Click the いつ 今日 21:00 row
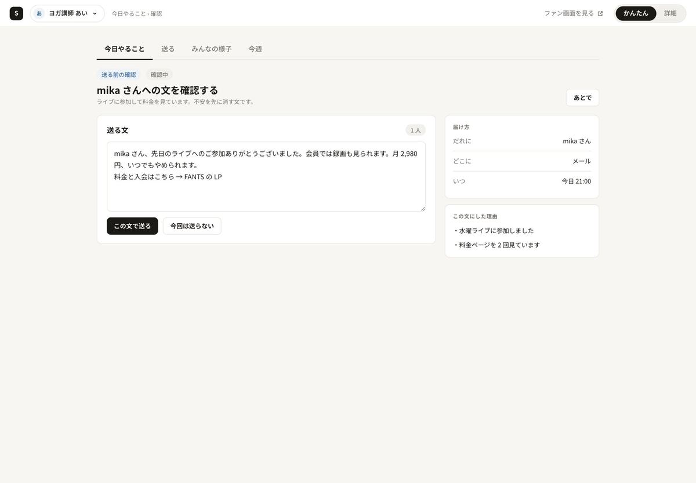The height and width of the screenshot is (483, 696). pos(522,181)
